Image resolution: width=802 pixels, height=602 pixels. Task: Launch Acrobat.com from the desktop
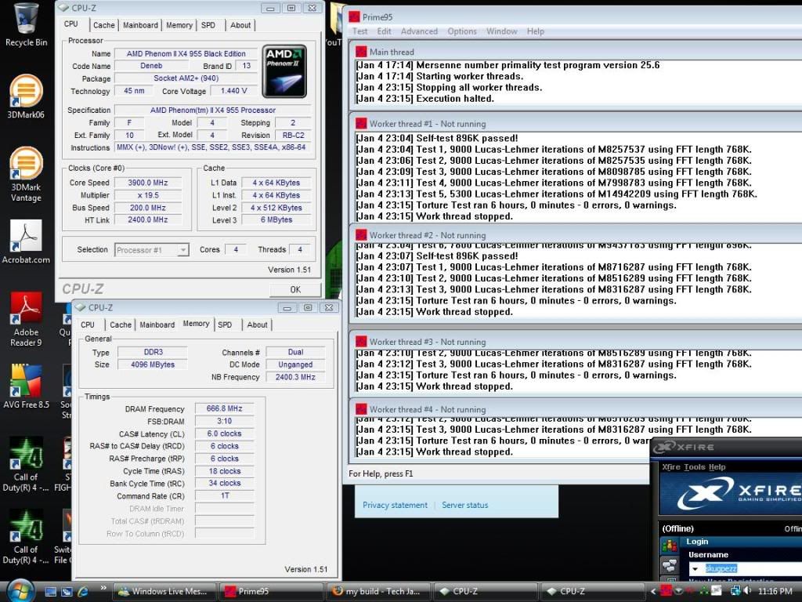[x=25, y=235]
